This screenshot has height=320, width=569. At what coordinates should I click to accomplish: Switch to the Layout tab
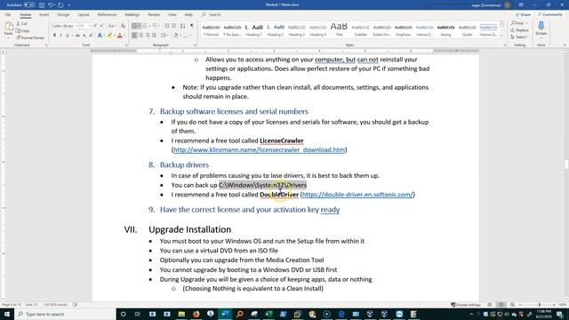point(84,14)
